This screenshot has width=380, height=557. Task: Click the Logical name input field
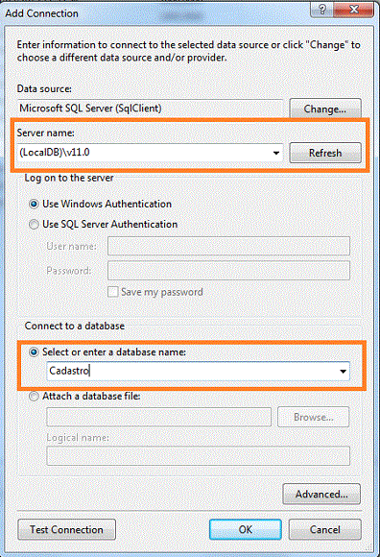[x=198, y=456]
